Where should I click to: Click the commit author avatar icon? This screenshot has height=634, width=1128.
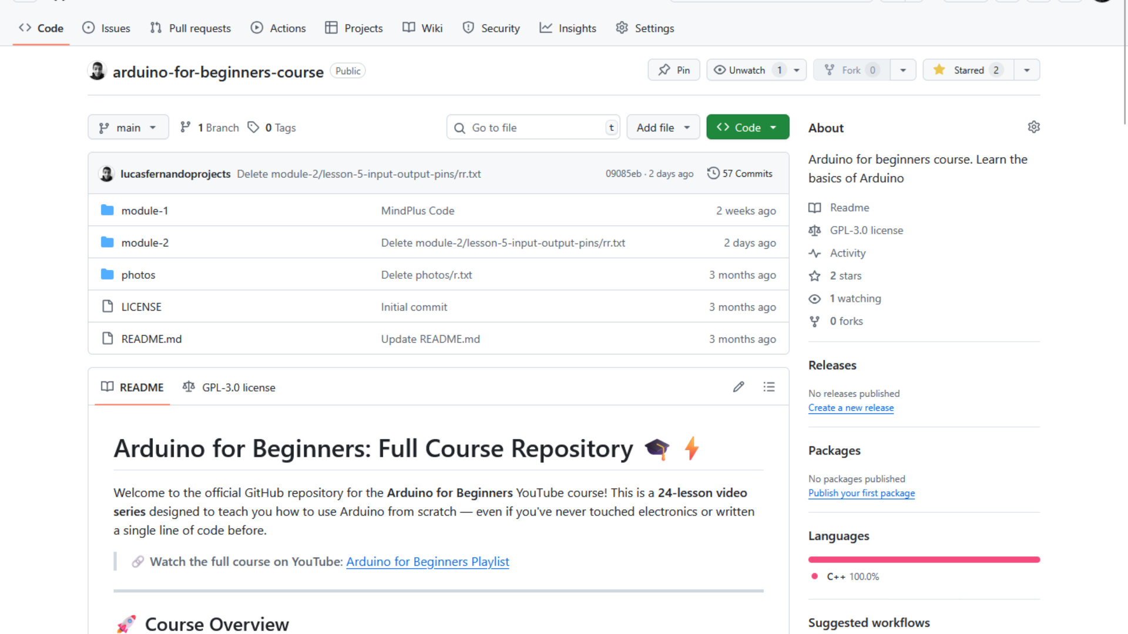click(107, 174)
